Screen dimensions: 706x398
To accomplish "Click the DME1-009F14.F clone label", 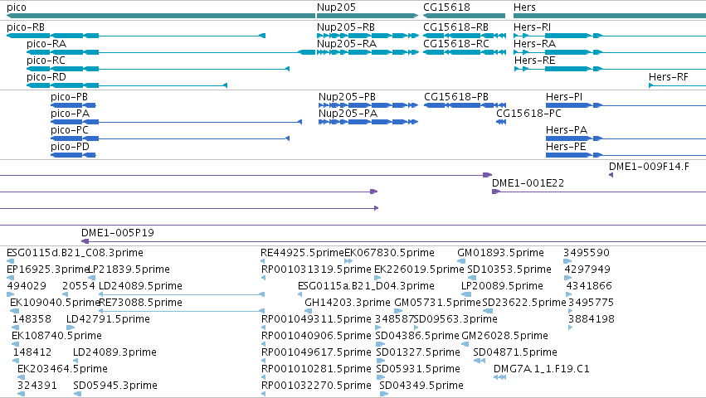I will pyautogui.click(x=649, y=167).
